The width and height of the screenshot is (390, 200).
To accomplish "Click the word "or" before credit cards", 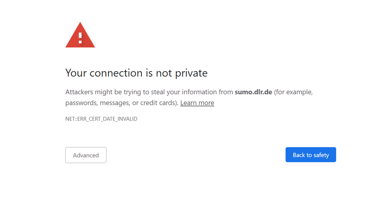I will [x=135, y=103].
